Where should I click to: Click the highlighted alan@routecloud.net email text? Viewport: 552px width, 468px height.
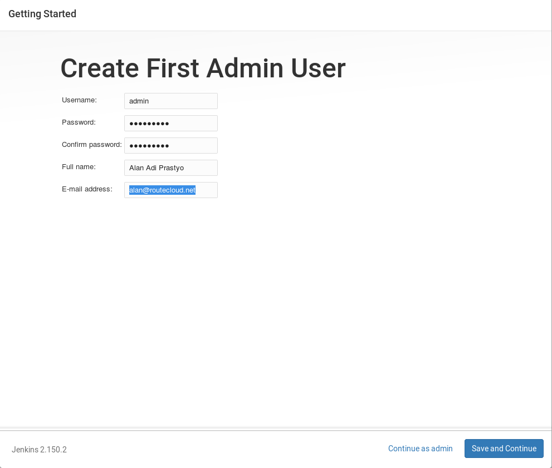[162, 190]
